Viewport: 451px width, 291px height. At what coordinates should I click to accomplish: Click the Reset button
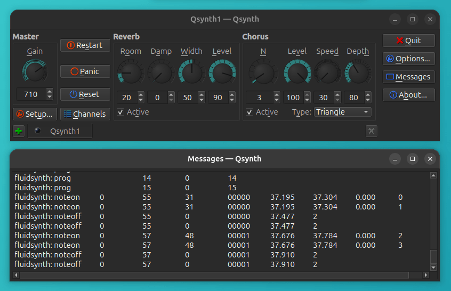[85, 94]
